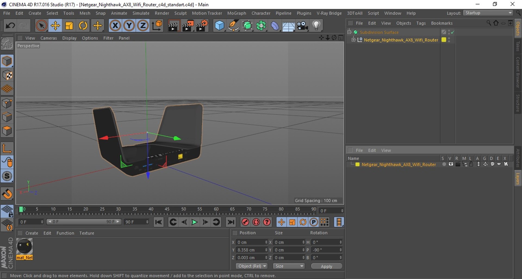Select the Rotate tool in top toolbar
The image size is (522, 279).
pyautogui.click(x=83, y=26)
